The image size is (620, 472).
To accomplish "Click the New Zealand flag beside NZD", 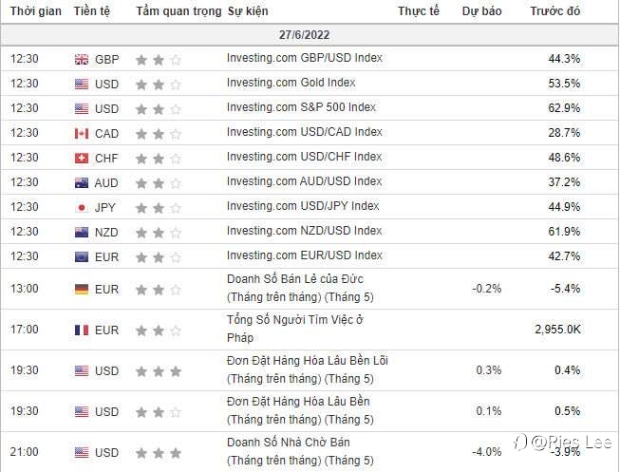I will (x=82, y=233).
